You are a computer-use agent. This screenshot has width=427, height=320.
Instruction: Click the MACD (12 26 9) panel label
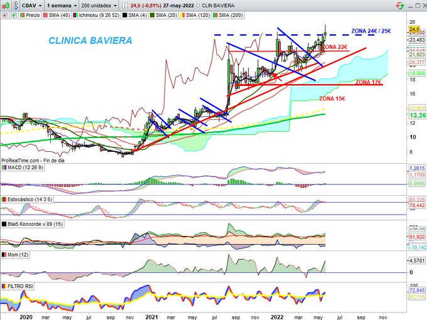[x=23, y=168]
